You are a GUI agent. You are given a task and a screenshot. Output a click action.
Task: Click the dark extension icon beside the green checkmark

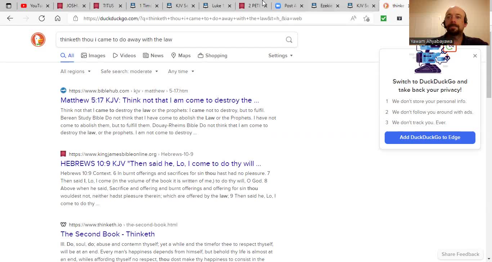399,18
